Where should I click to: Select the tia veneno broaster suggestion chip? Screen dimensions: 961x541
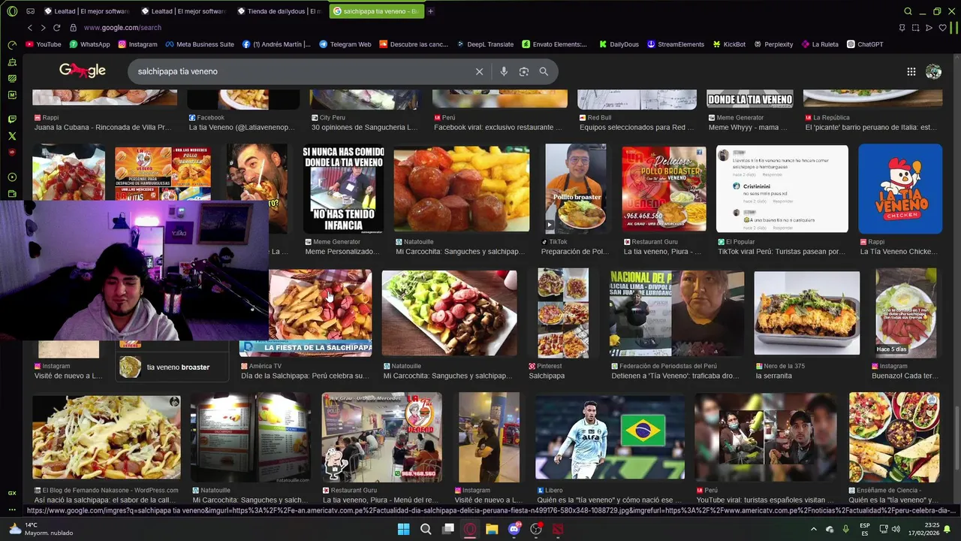coord(173,367)
